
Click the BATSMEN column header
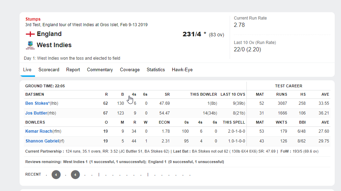tap(35, 94)
